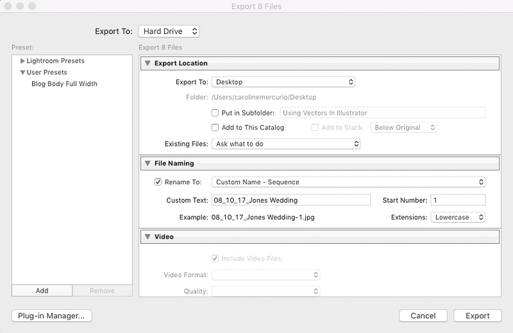Open the Plug-in Manager

(52, 316)
